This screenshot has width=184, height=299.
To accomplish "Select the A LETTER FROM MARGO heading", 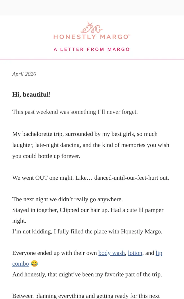I will (92, 49).
